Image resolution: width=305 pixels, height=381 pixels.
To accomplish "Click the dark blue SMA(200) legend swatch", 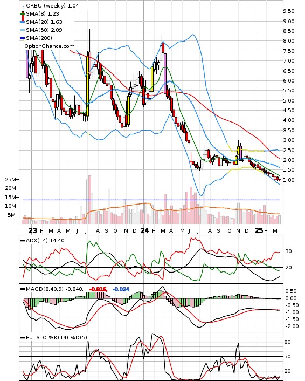I will click(x=22, y=38).
